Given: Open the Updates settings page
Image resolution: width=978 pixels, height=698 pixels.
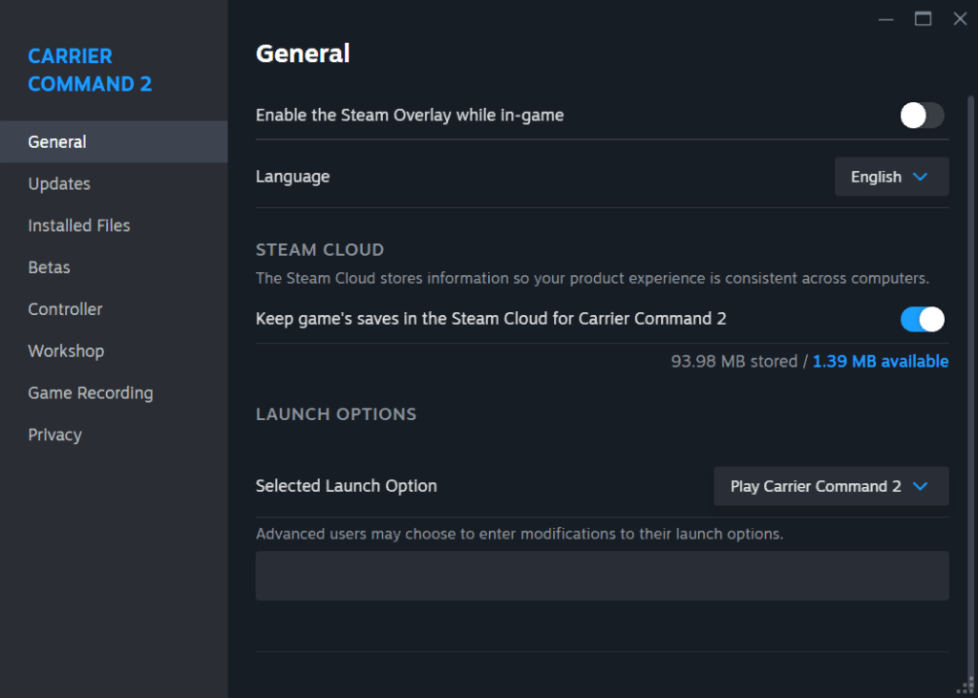Looking at the screenshot, I should [59, 183].
